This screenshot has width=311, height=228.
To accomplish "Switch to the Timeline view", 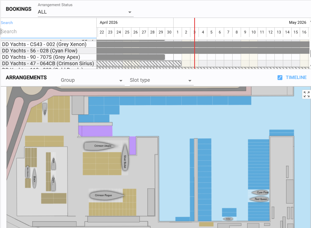I will (x=292, y=77).
